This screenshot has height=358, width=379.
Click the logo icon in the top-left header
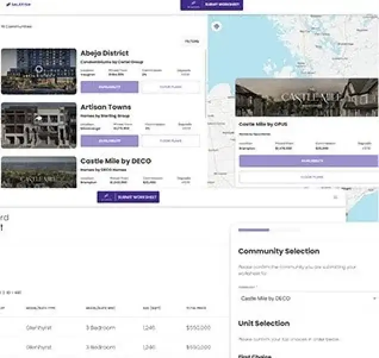pos(8,4)
